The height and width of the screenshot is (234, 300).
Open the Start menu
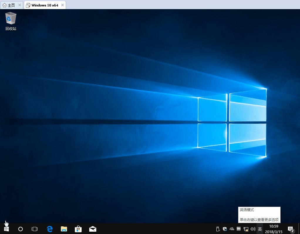pos(6,229)
